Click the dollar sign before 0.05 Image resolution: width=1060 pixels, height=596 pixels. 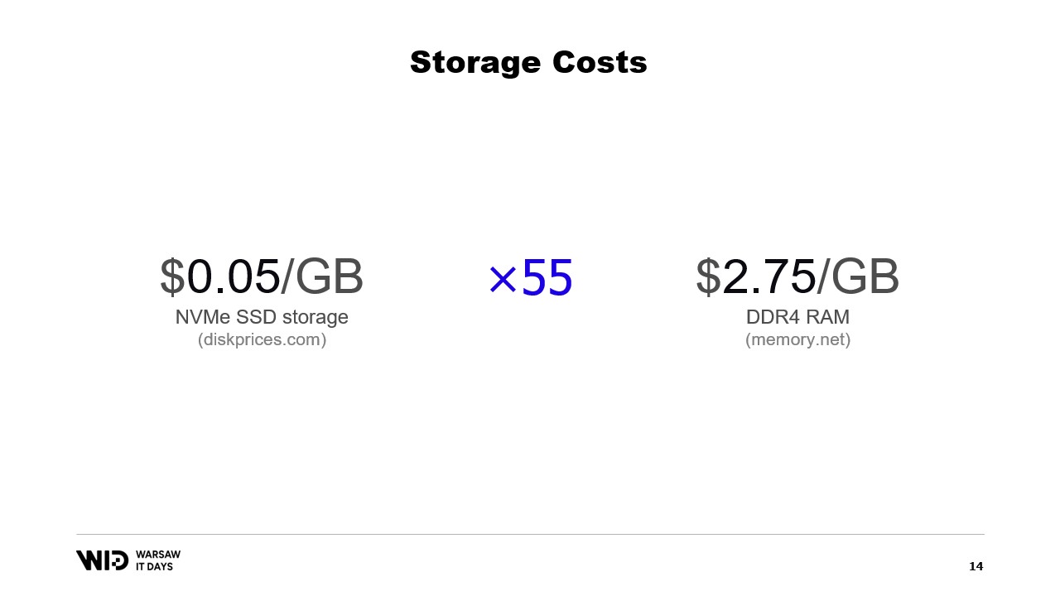pyautogui.click(x=172, y=276)
